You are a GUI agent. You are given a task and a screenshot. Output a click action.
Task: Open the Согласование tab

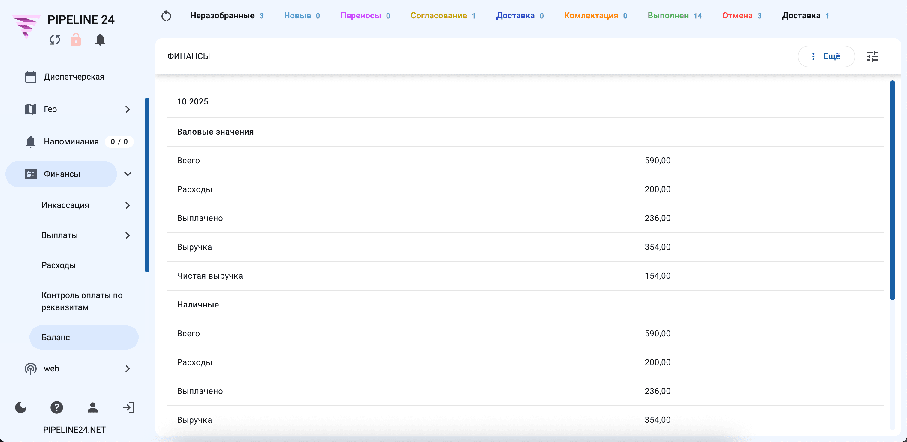443,16
